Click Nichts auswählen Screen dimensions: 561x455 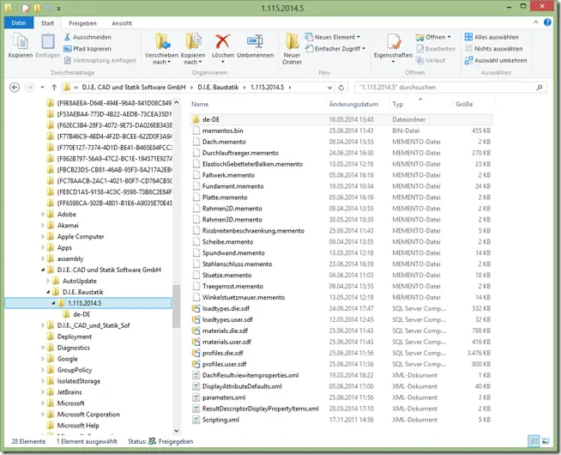(494, 49)
